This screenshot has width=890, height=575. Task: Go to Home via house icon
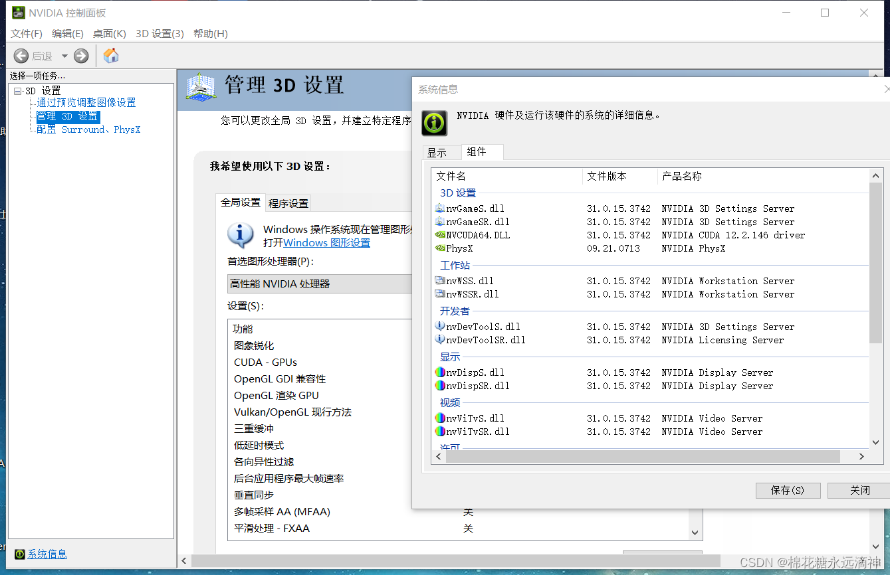[x=111, y=56]
